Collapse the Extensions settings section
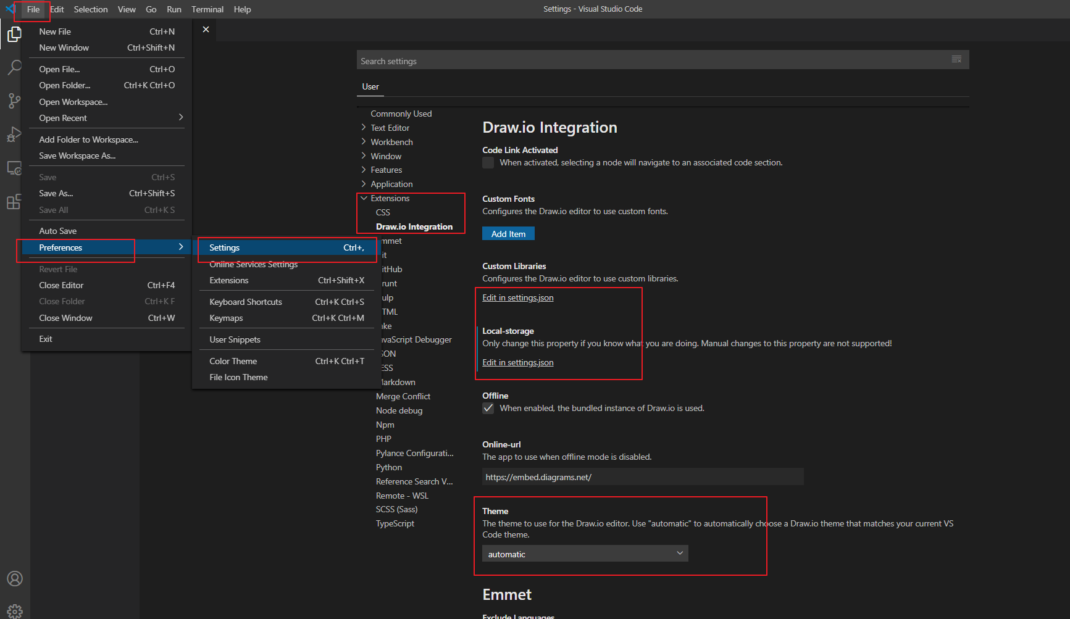 [364, 198]
